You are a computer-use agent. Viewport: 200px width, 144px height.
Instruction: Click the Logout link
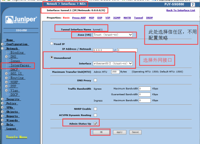11,129
